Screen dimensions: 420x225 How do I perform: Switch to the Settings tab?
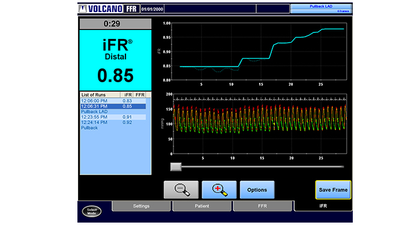pos(141,206)
